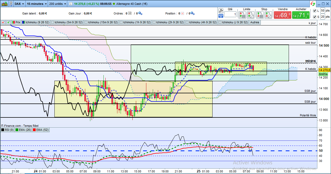Enable Ichimoku (5m 9 26 52) checkbox
331x174 pixels.
(53, 22)
